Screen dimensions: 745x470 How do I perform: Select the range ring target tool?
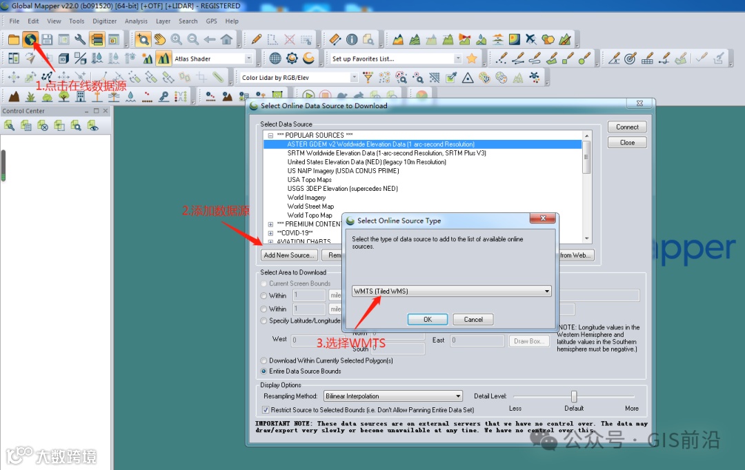click(630, 59)
